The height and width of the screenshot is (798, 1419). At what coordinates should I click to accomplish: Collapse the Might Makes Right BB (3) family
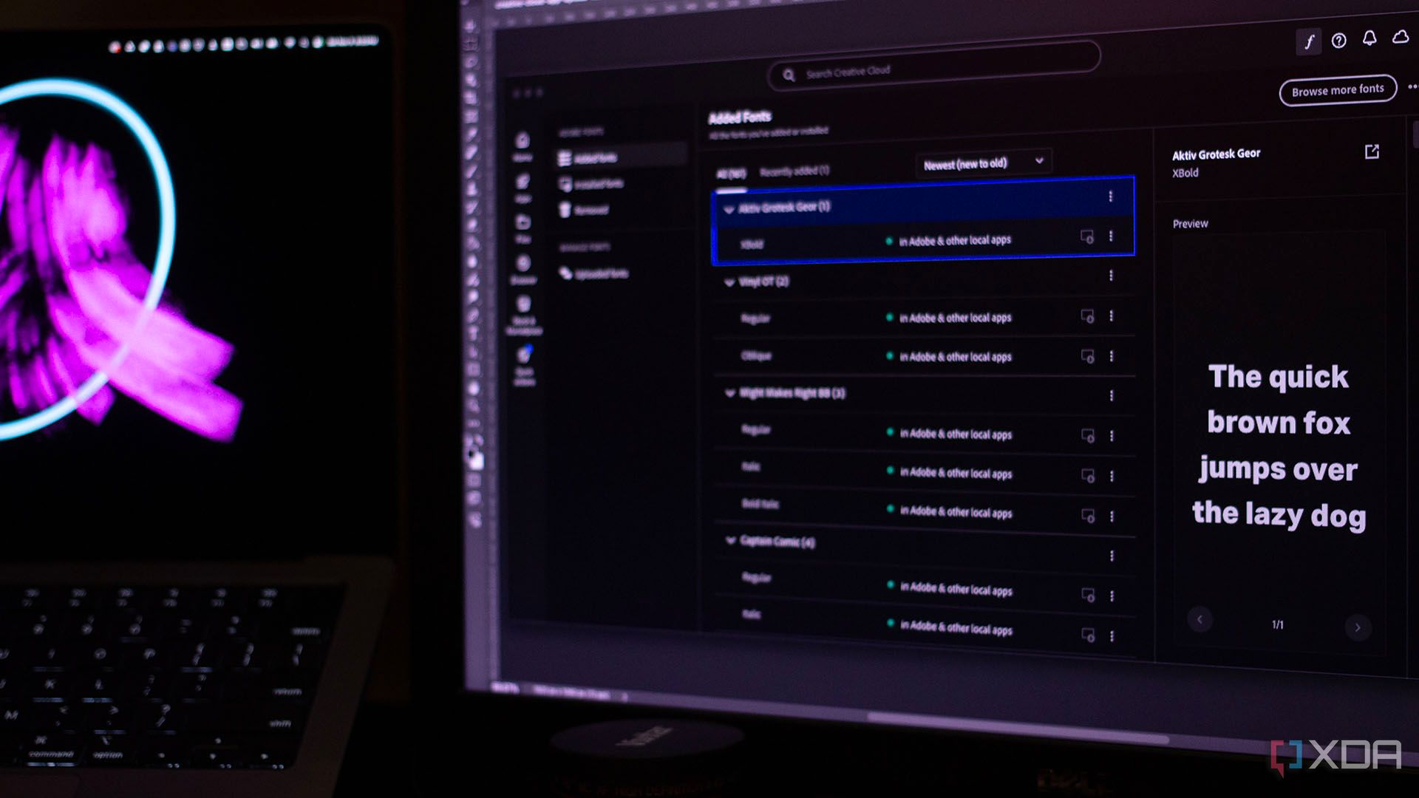[730, 393]
